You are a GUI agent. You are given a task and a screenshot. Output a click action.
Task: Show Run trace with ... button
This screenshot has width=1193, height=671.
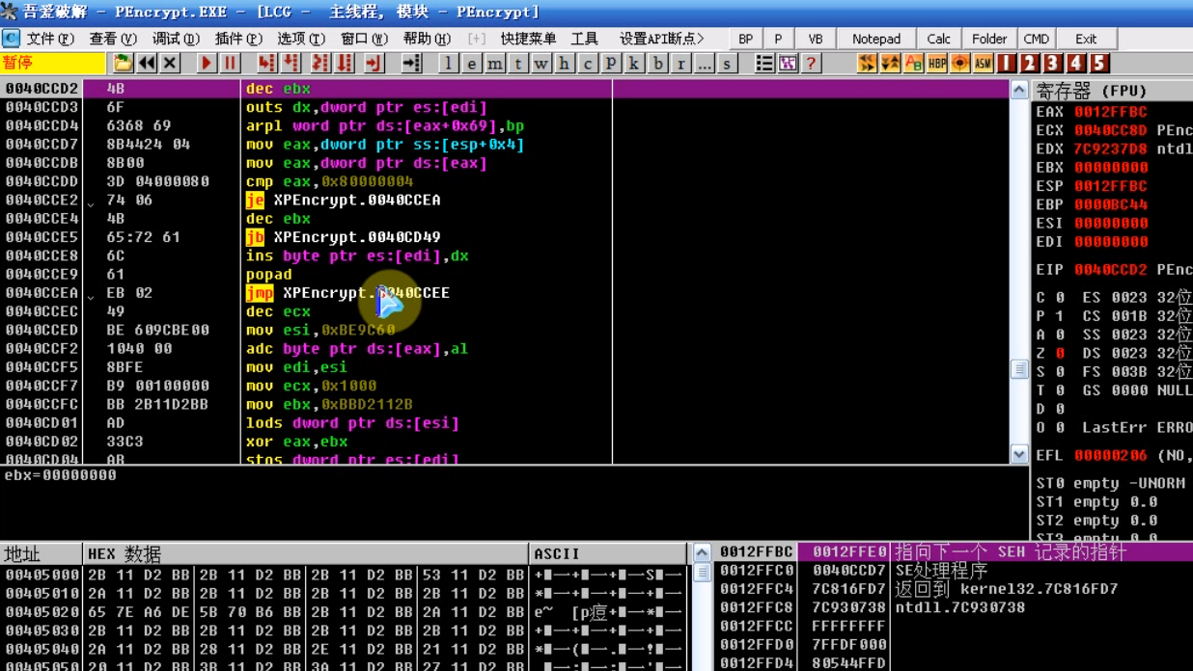coord(705,63)
